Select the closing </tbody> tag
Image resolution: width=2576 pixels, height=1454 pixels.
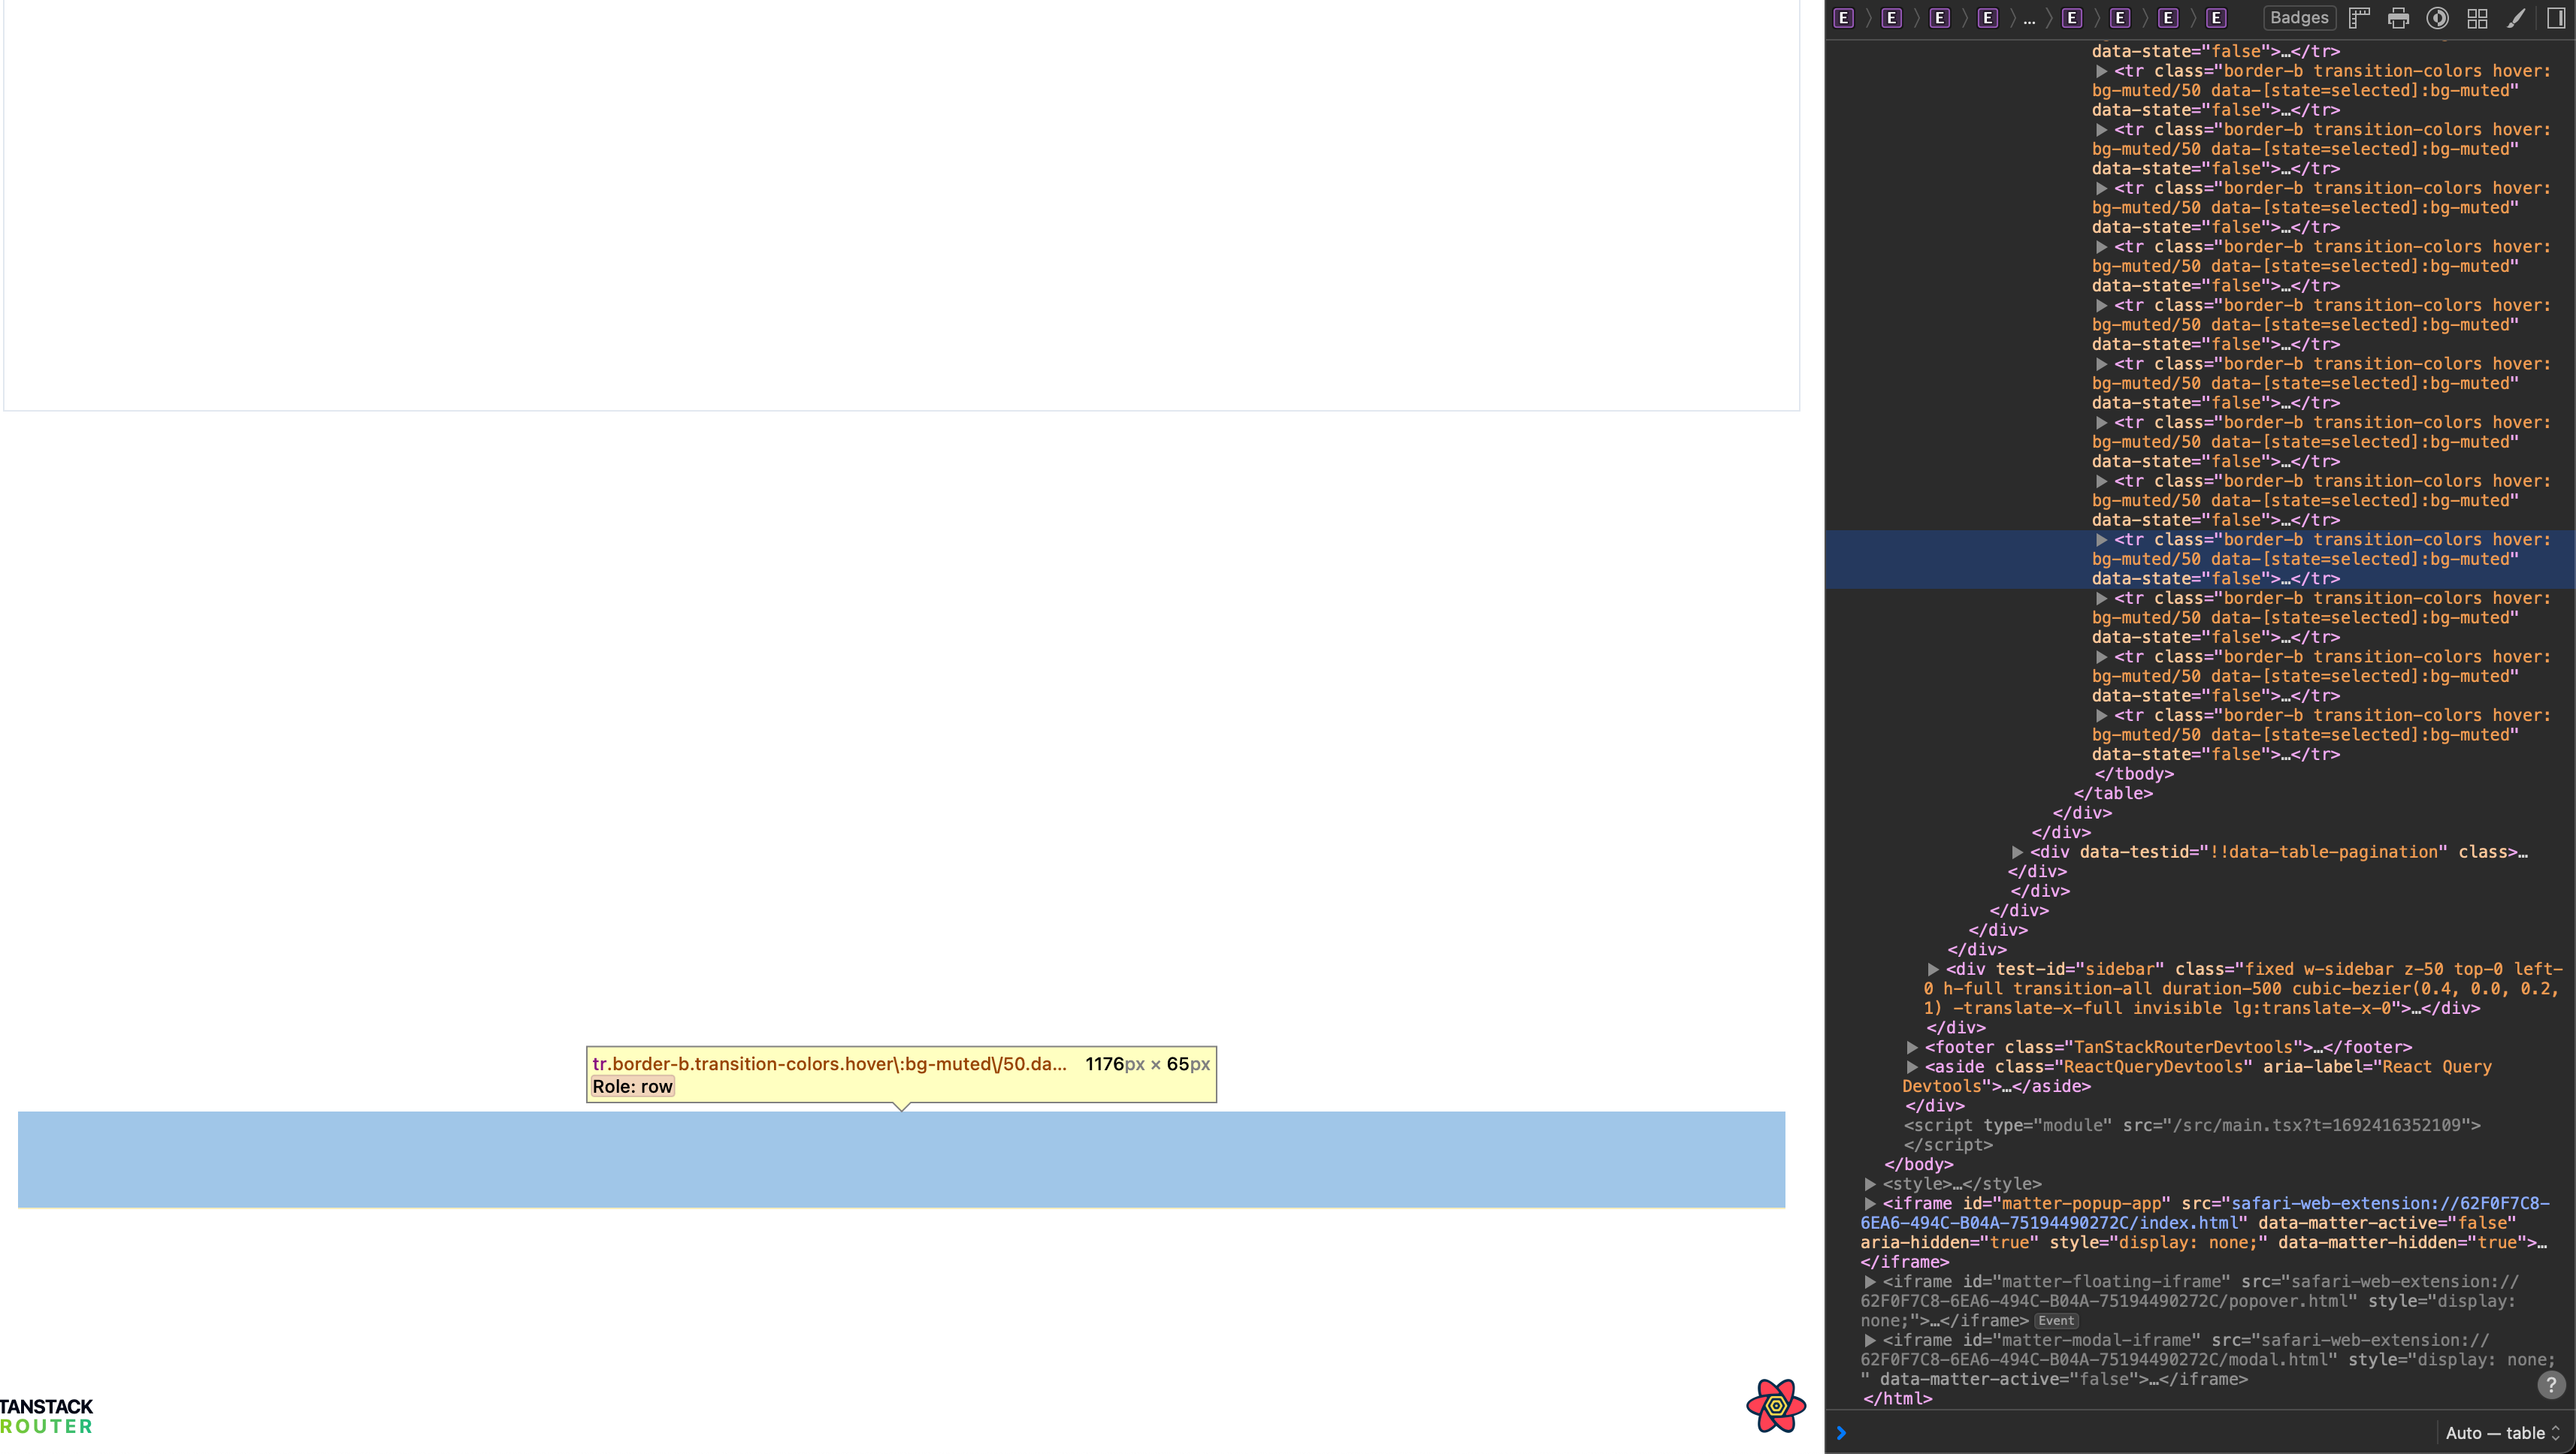2134,774
